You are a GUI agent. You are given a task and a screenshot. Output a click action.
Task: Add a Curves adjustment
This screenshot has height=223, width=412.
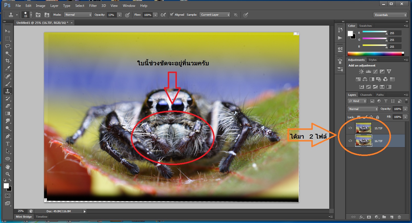(375, 72)
